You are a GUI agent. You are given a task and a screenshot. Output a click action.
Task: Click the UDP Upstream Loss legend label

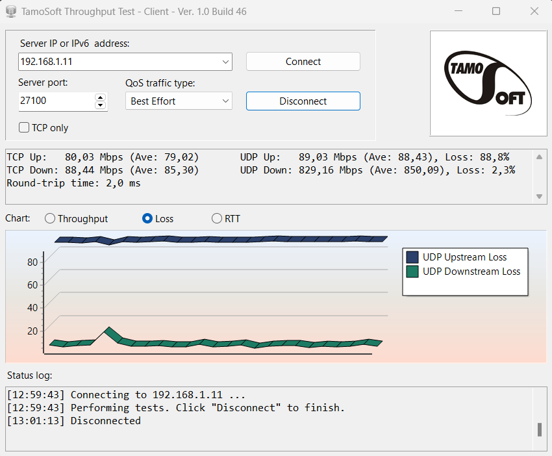pos(465,257)
